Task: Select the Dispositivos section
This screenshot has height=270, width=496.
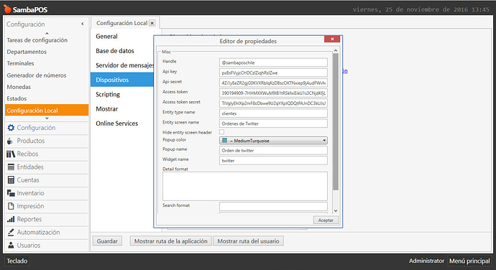Action: [x=122, y=80]
